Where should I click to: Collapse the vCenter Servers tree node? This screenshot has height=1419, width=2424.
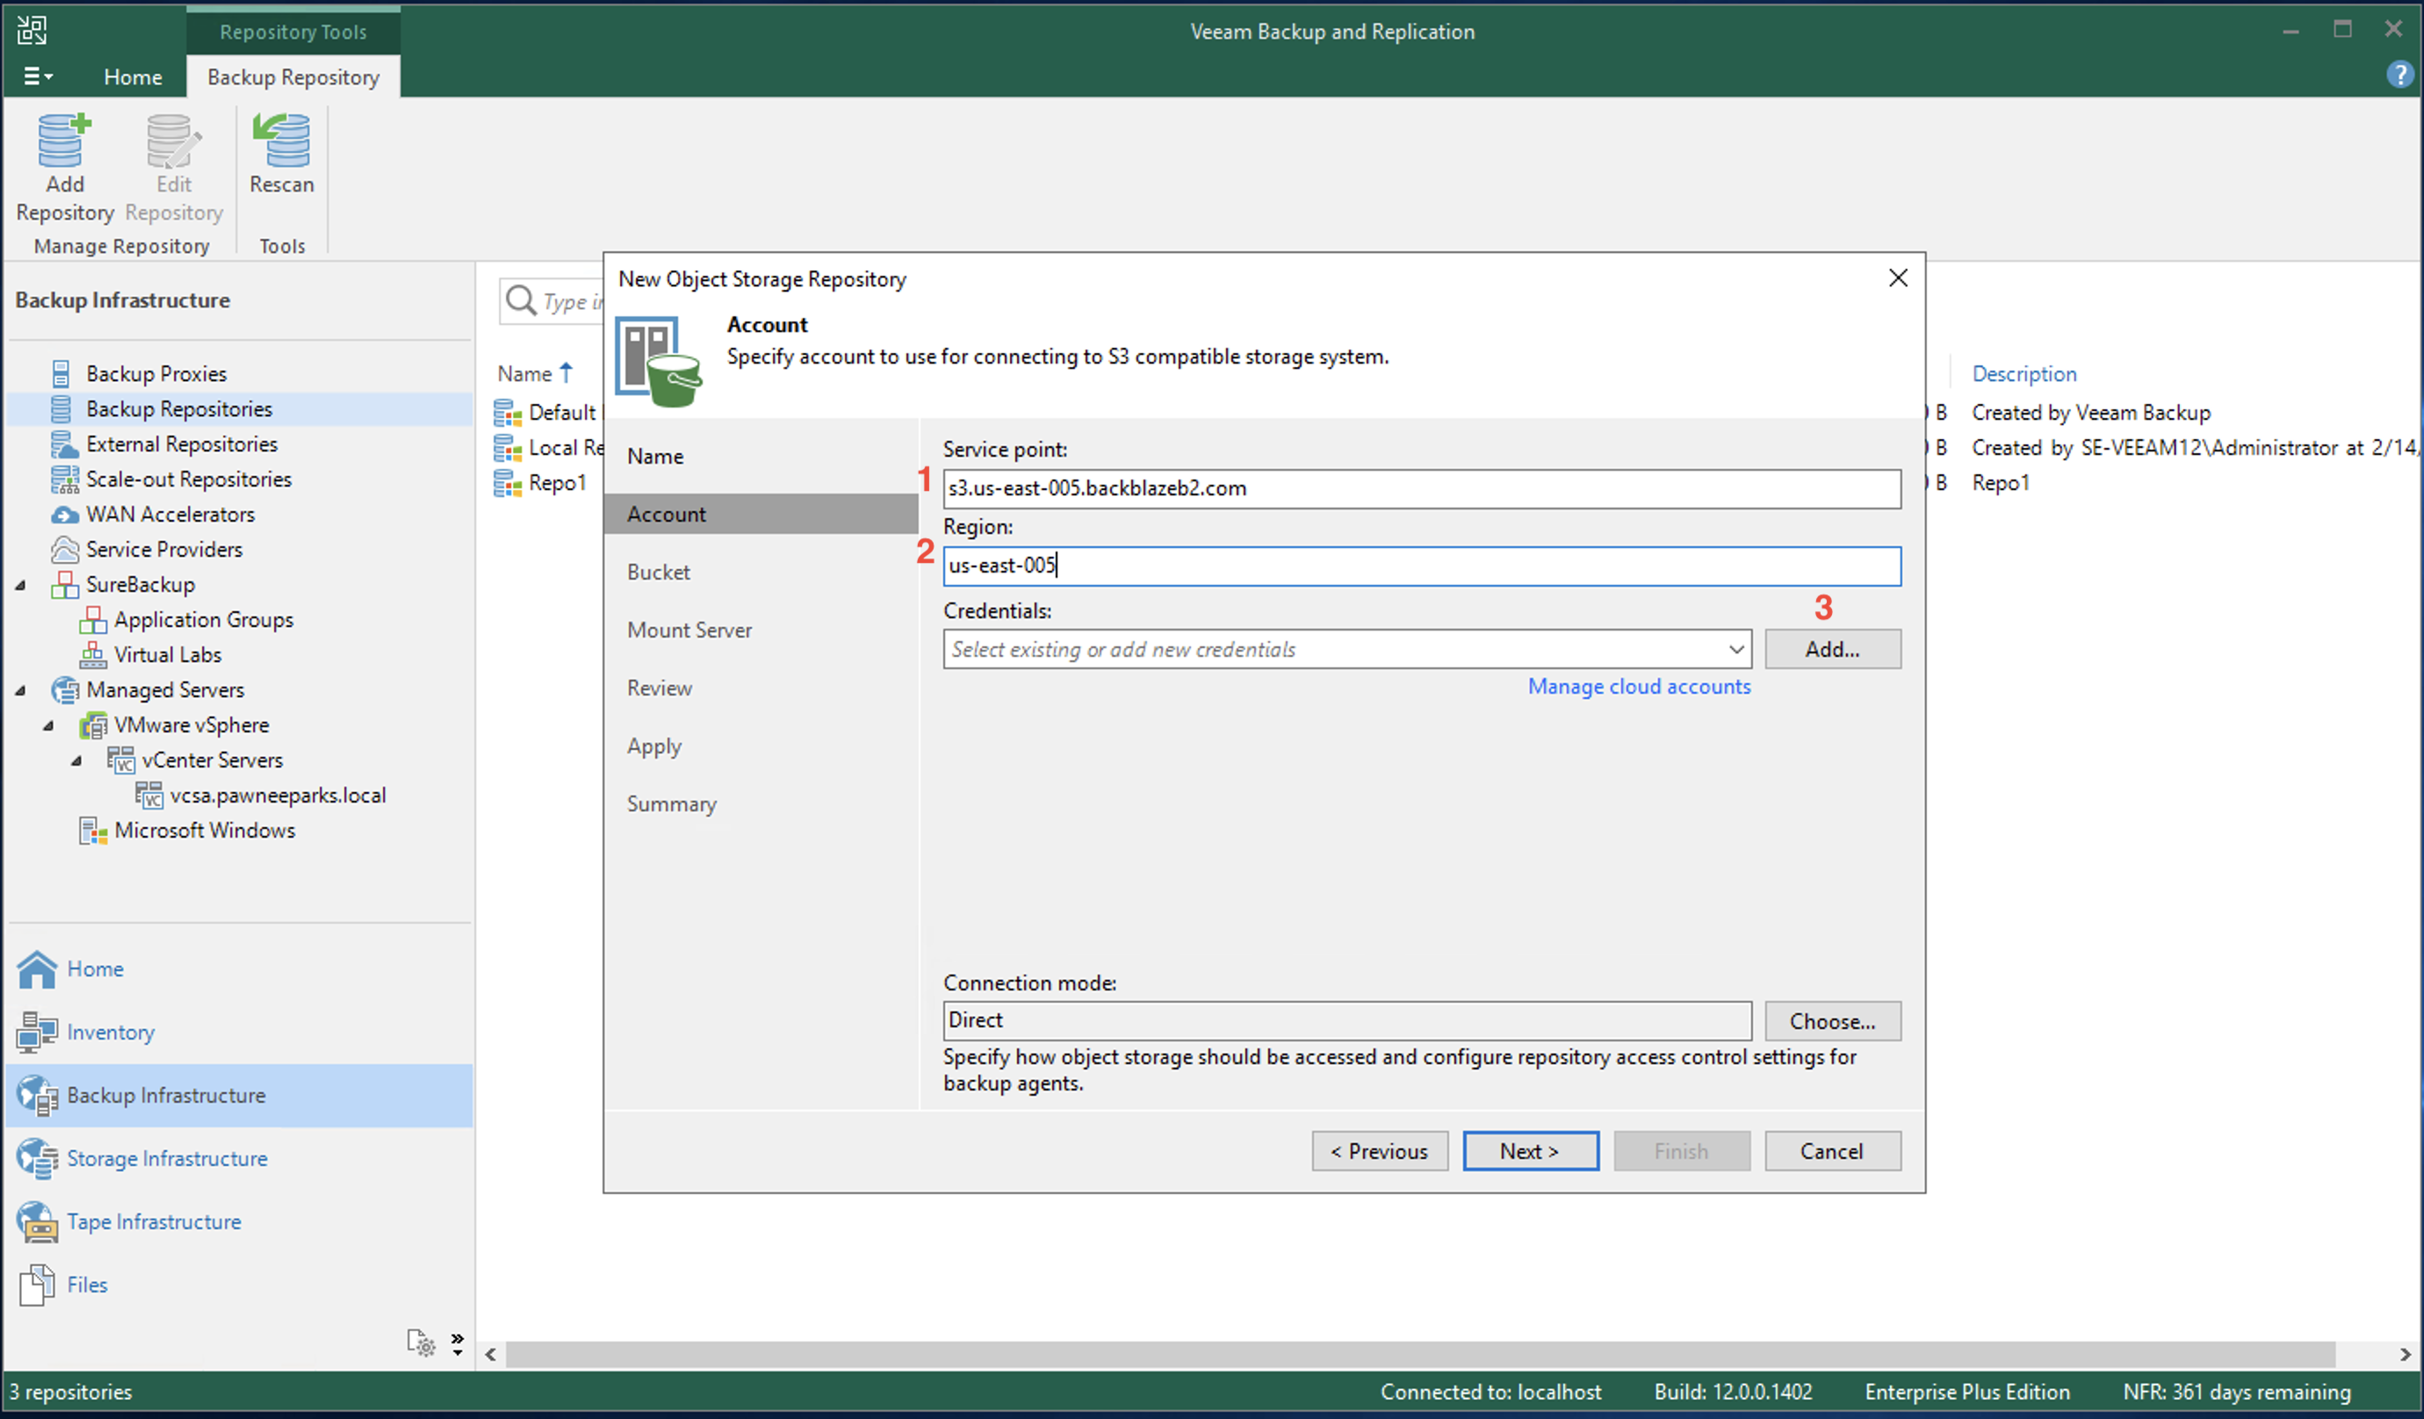pos(76,761)
